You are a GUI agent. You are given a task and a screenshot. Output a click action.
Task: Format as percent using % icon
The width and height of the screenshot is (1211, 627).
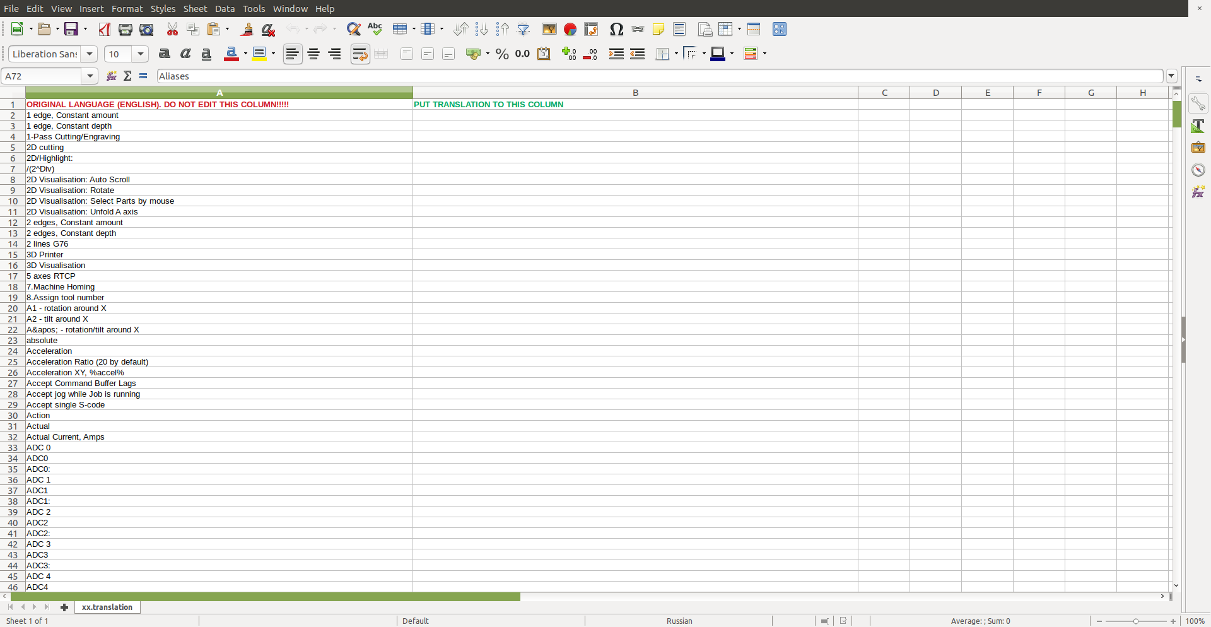(502, 54)
